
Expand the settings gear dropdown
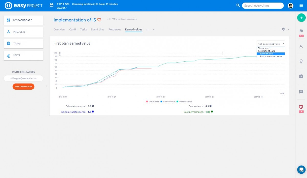pyautogui.click(x=285, y=29)
